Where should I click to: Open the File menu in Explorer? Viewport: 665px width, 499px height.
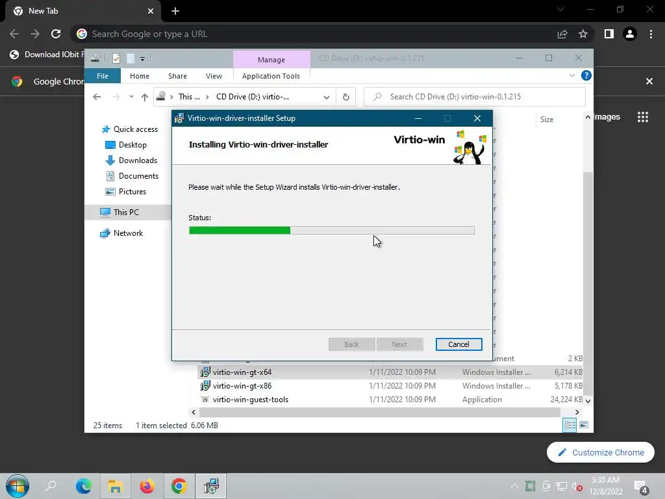point(103,76)
